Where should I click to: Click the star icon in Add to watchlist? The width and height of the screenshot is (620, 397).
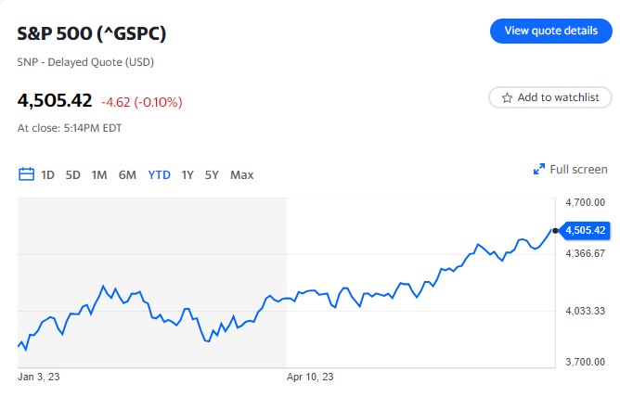click(507, 97)
